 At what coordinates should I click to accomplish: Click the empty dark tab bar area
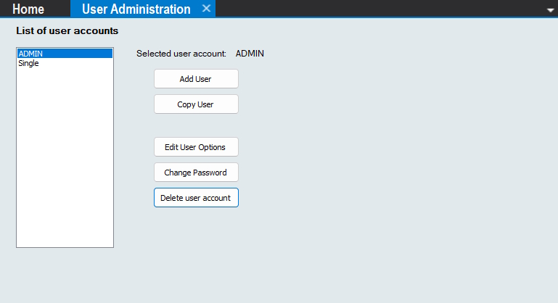(377, 9)
